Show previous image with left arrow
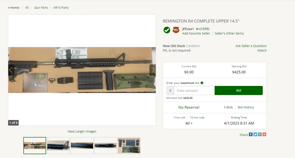The height and width of the screenshot is (158, 295). [x=11, y=70]
